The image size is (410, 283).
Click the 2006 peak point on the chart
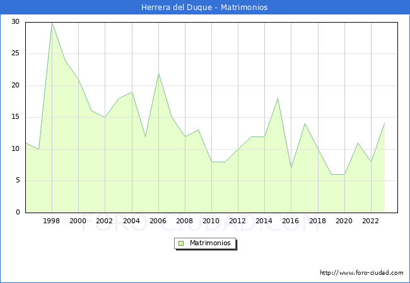coord(158,73)
